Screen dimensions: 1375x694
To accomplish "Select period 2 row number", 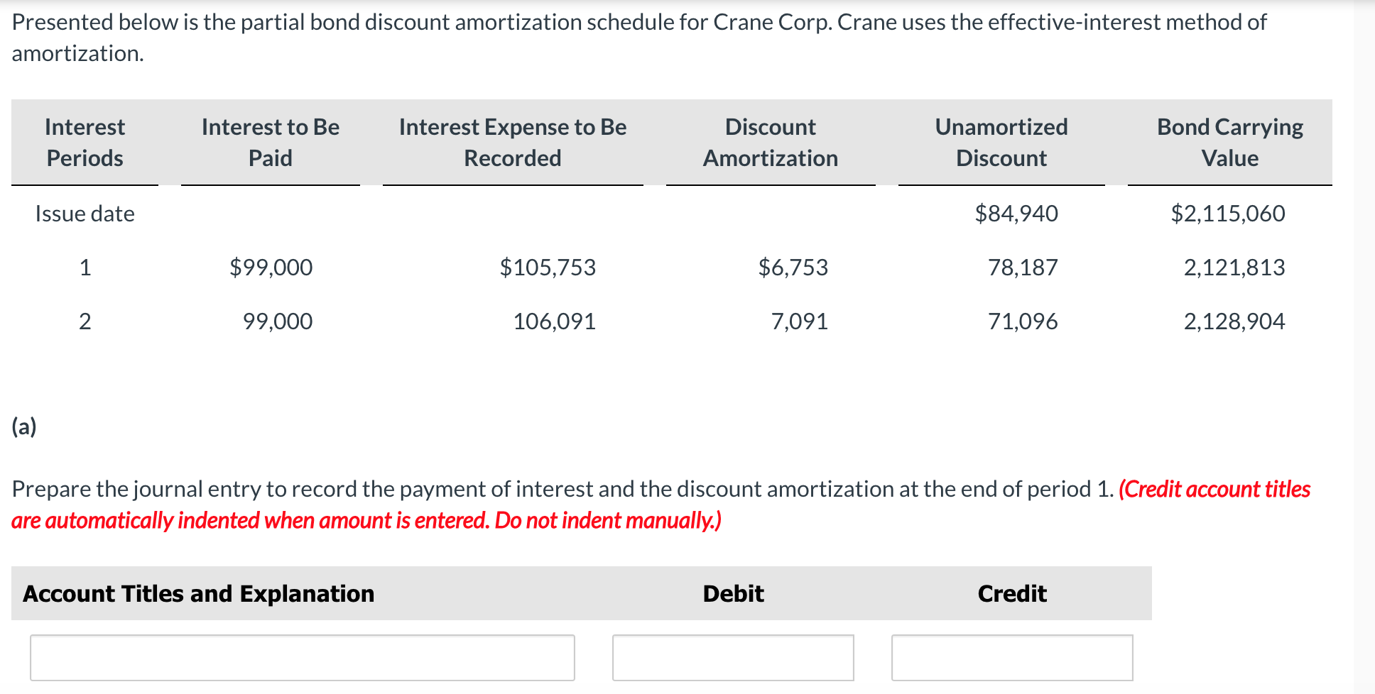I will click(85, 321).
